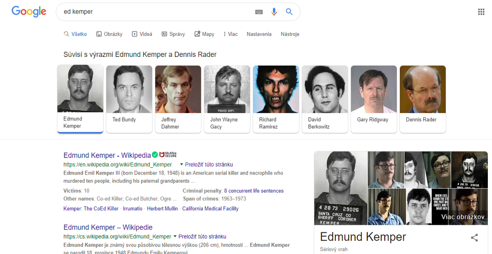Screen dimensions: 492x254
Task: Open the Herbert Mullin sitelink
Action: click(x=162, y=209)
